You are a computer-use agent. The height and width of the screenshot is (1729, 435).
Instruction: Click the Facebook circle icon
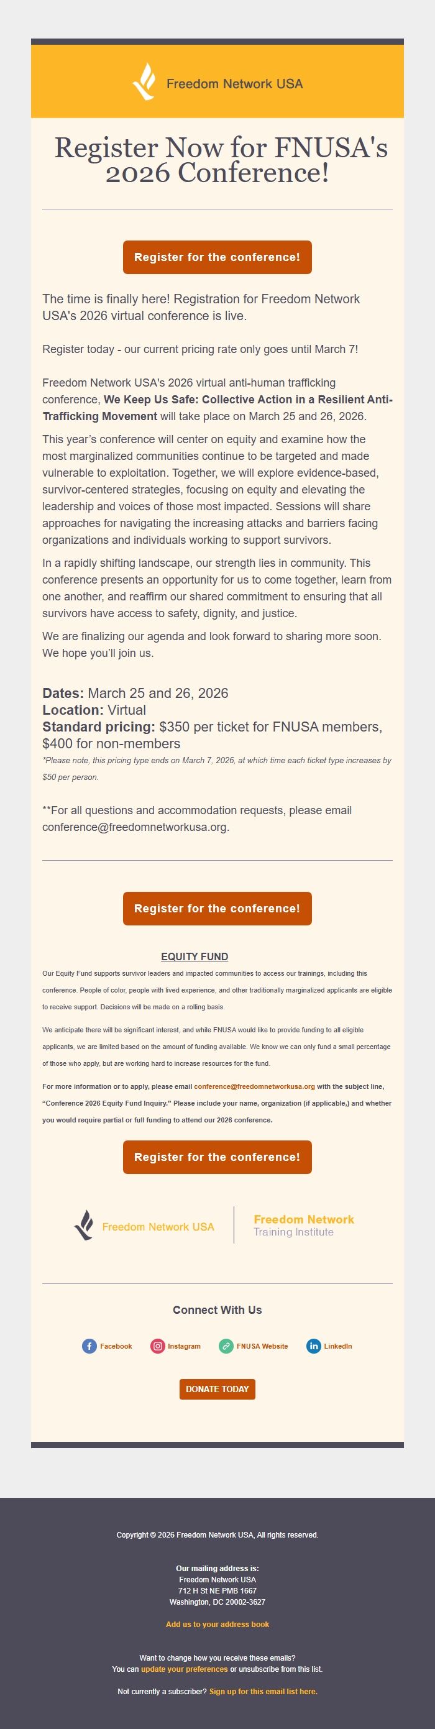[x=89, y=1346]
